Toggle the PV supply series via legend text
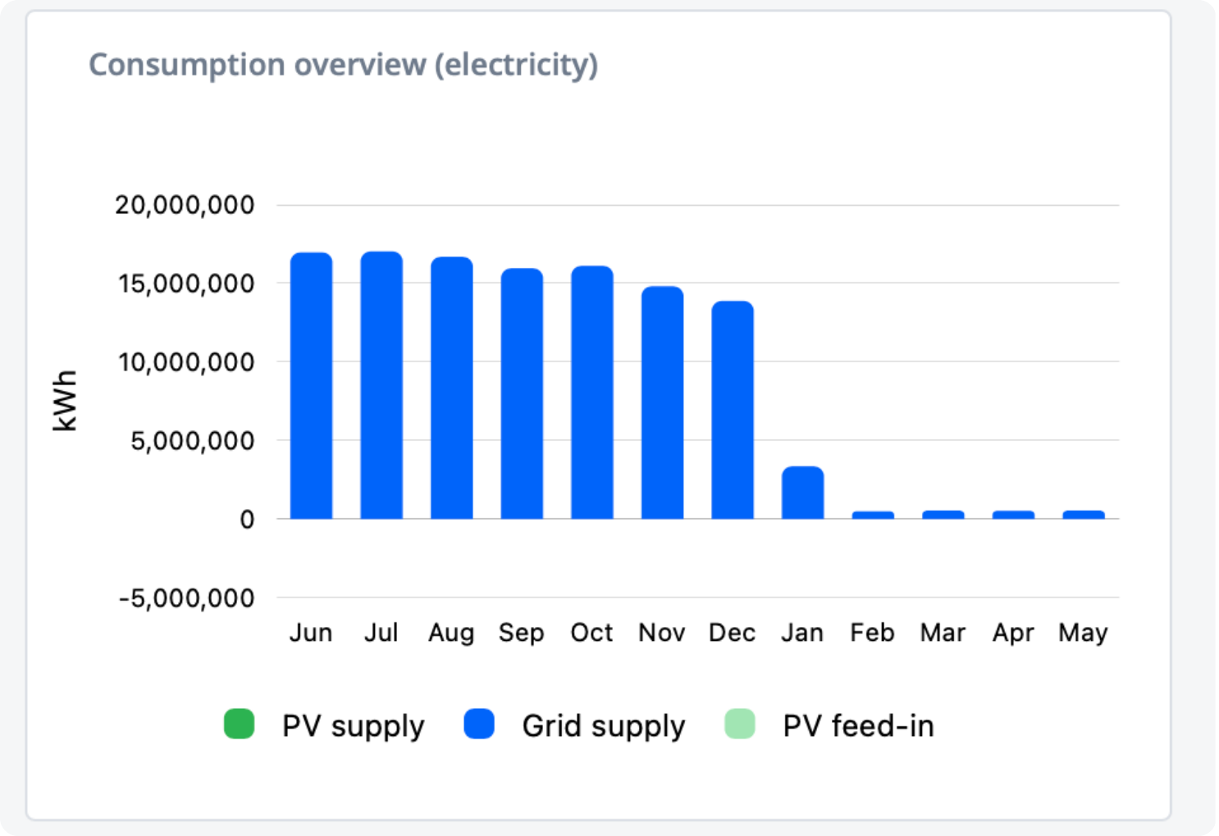The height and width of the screenshot is (836, 1219). coord(353,726)
